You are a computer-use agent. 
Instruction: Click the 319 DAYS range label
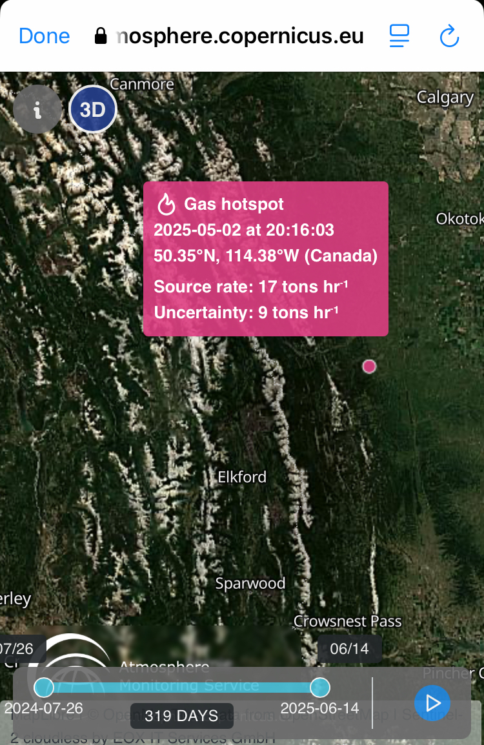coord(181,716)
